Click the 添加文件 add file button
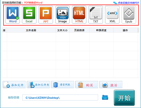This screenshot has width=141, height=108. pyautogui.click(x=14, y=85)
